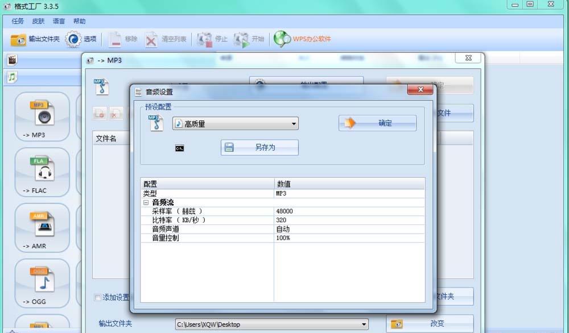Screen dimensions: 569x333
Task: Select the 类型 row value MP3
Action: pos(281,194)
